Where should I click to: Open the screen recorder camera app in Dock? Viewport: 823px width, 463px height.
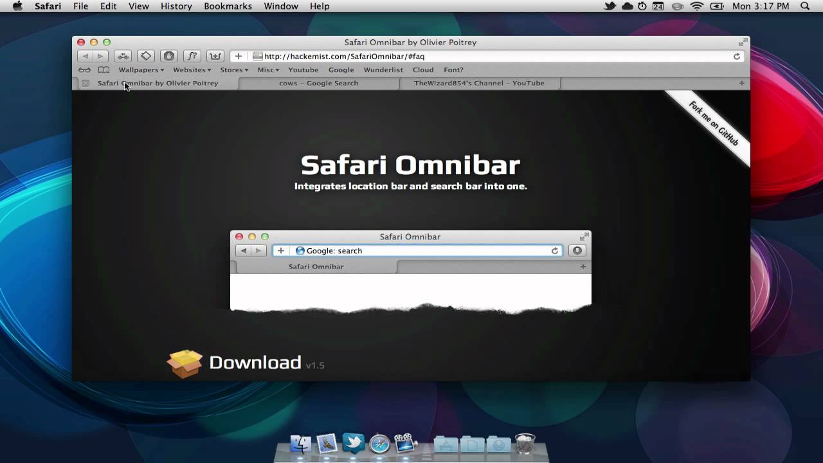[x=405, y=444]
